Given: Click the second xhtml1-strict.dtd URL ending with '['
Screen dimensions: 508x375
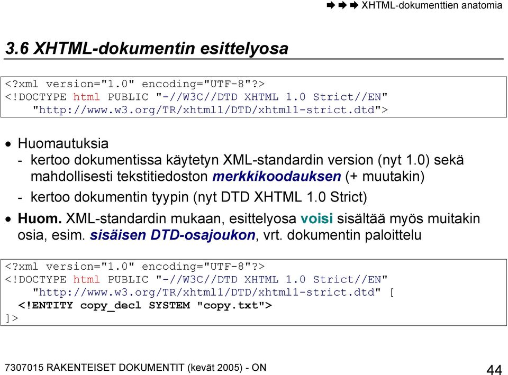Looking at the screenshot, I should click(x=213, y=292).
